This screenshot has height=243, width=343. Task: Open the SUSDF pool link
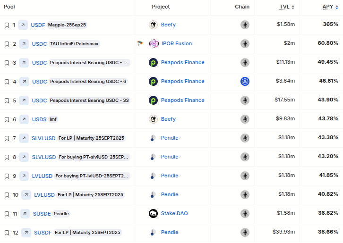pyautogui.click(x=43, y=233)
